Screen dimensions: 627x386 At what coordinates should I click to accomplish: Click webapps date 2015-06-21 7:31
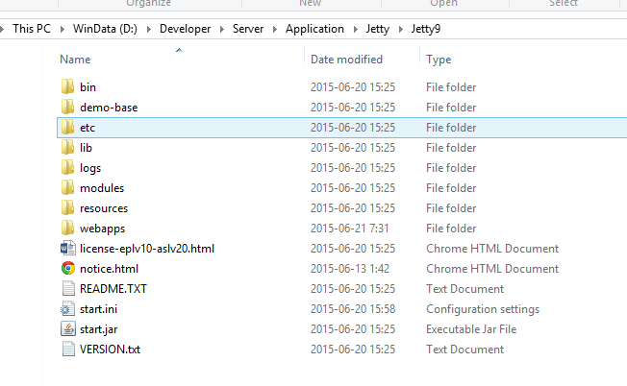350,229
